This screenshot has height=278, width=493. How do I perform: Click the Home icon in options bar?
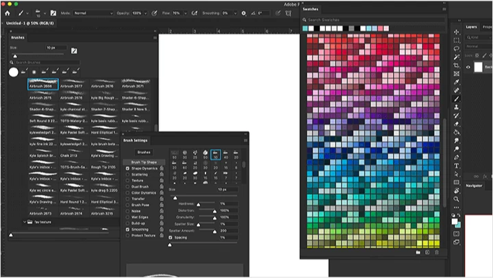point(8,13)
